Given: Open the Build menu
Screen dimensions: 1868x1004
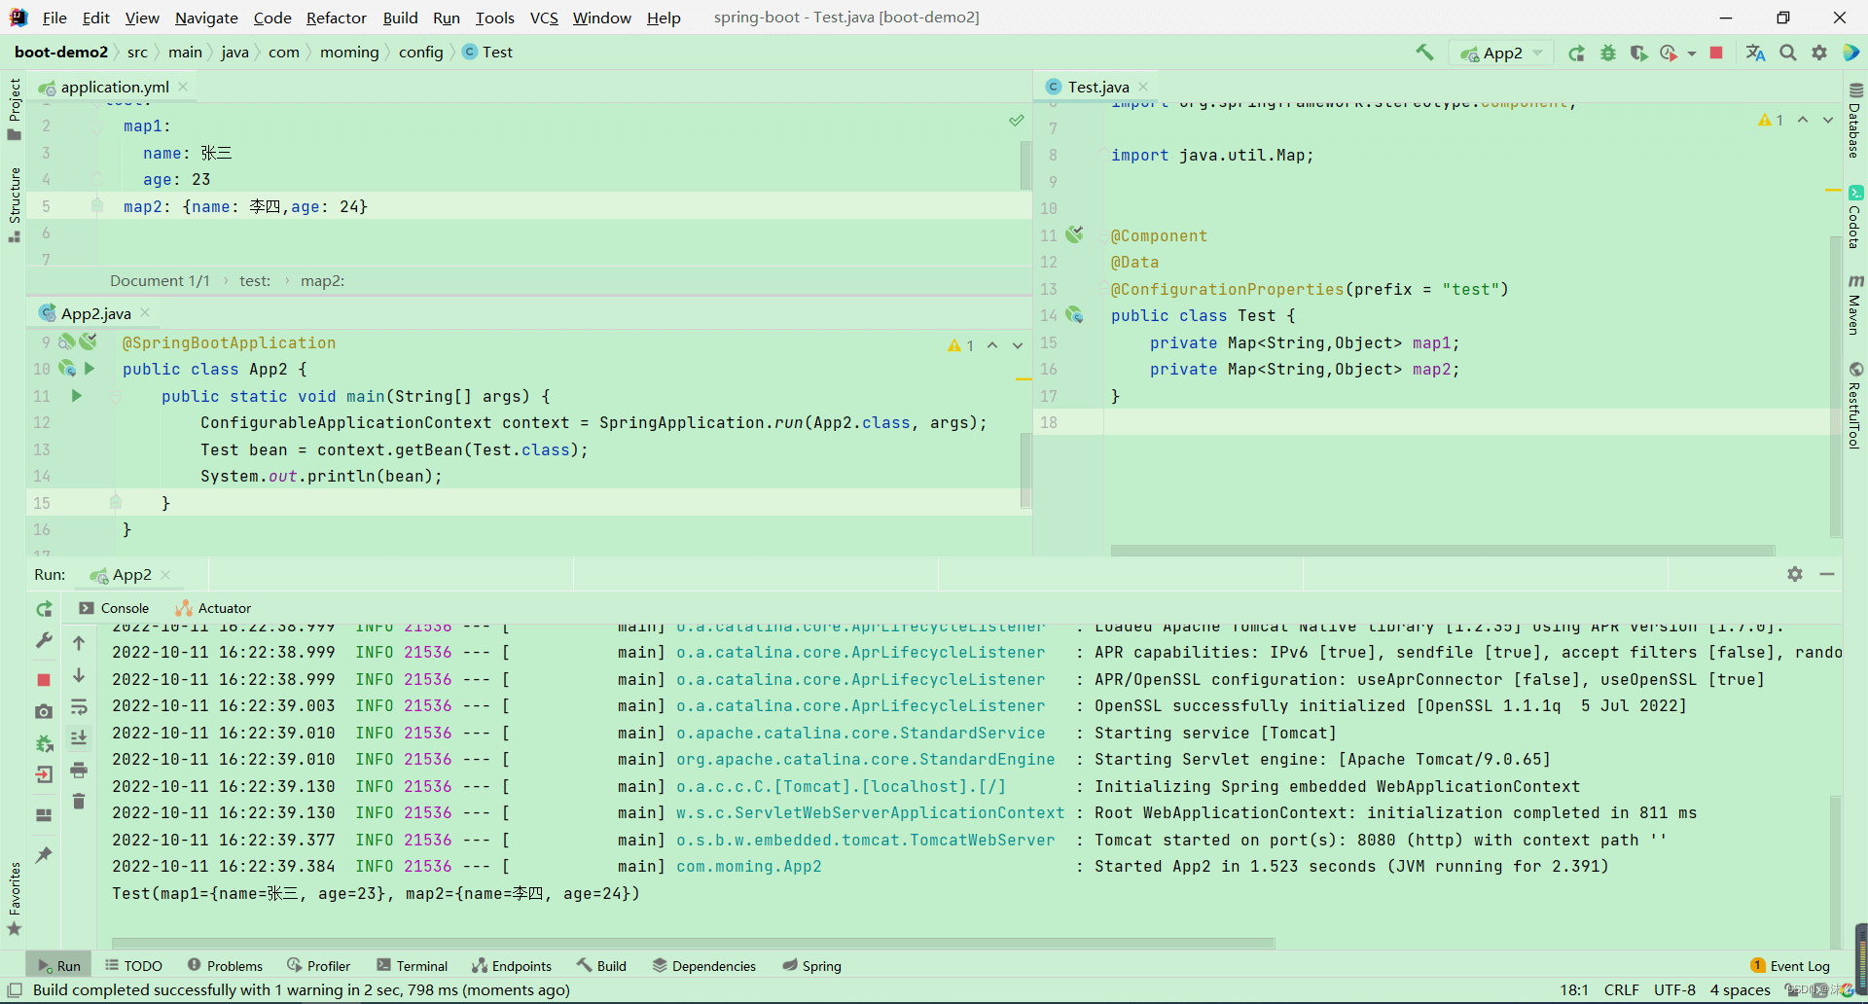Looking at the screenshot, I should (400, 18).
